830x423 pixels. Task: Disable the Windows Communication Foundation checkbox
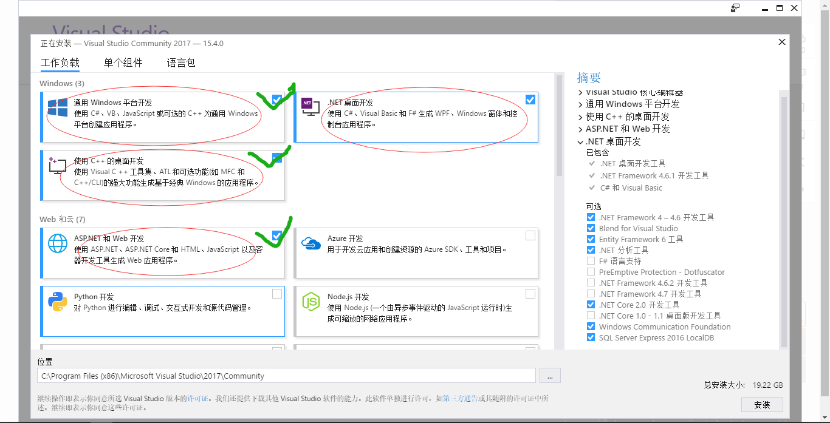590,327
